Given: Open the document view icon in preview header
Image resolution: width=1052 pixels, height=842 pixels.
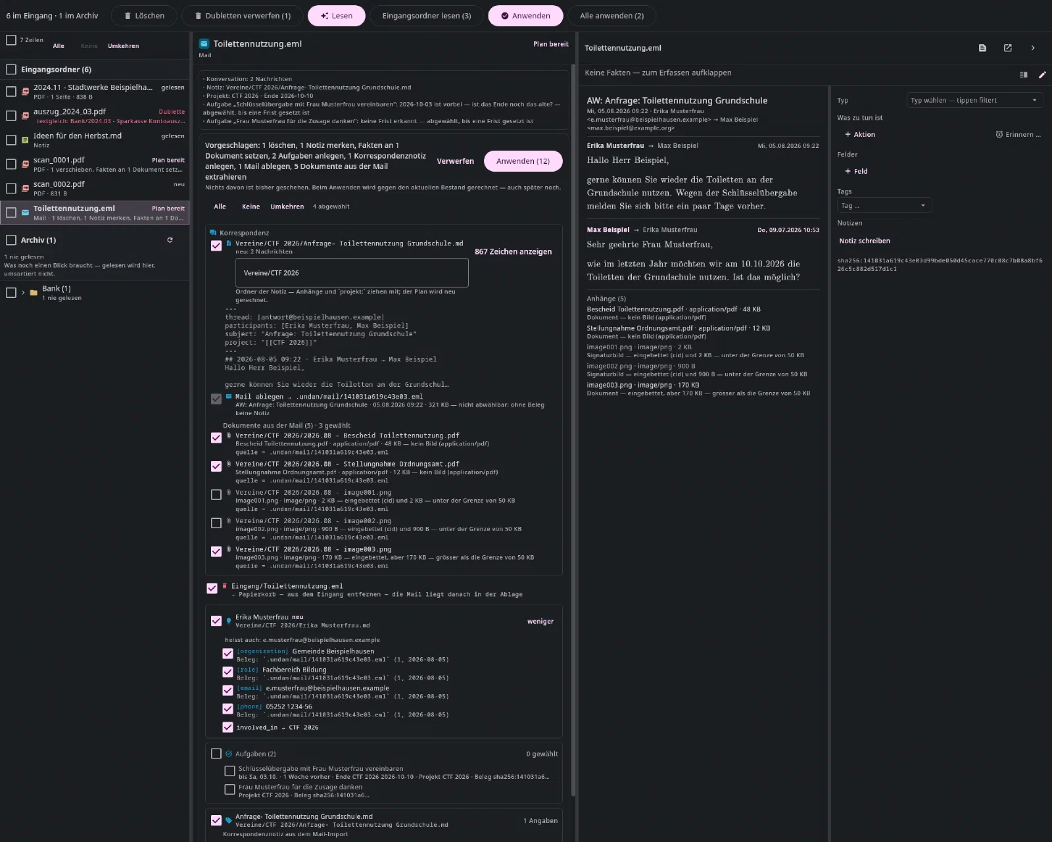Looking at the screenshot, I should coord(982,48).
